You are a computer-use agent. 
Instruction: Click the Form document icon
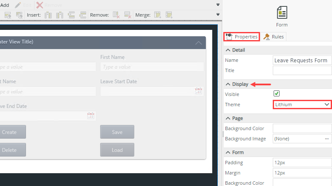(282, 12)
